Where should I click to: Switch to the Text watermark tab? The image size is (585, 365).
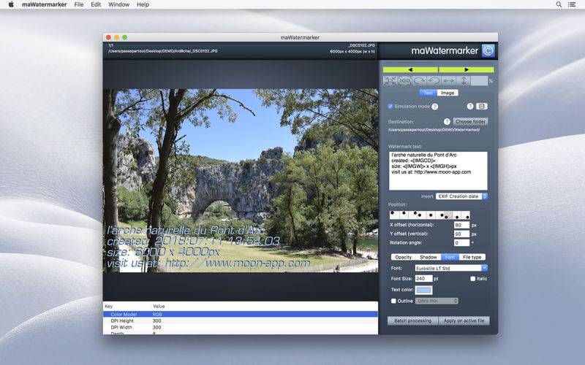tap(429, 93)
